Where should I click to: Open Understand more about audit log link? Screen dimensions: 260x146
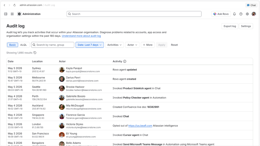point(81,36)
